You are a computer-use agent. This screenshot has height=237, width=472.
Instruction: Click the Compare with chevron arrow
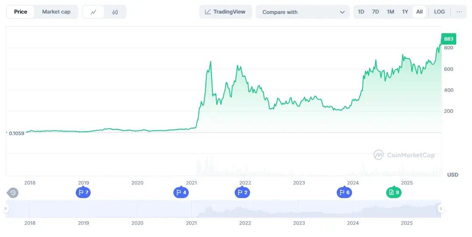point(342,12)
